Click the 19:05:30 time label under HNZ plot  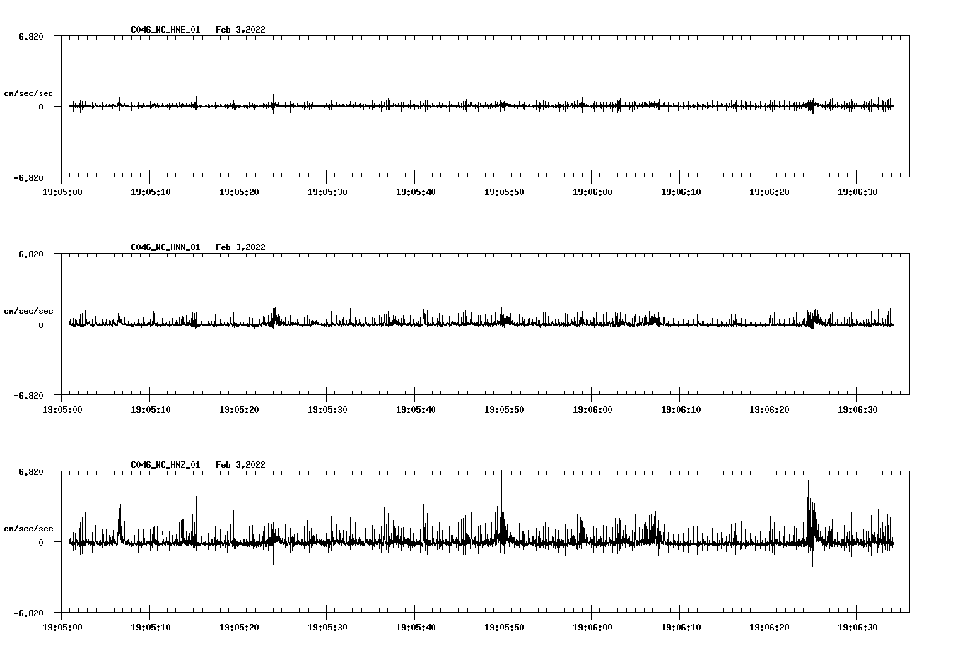coord(327,627)
